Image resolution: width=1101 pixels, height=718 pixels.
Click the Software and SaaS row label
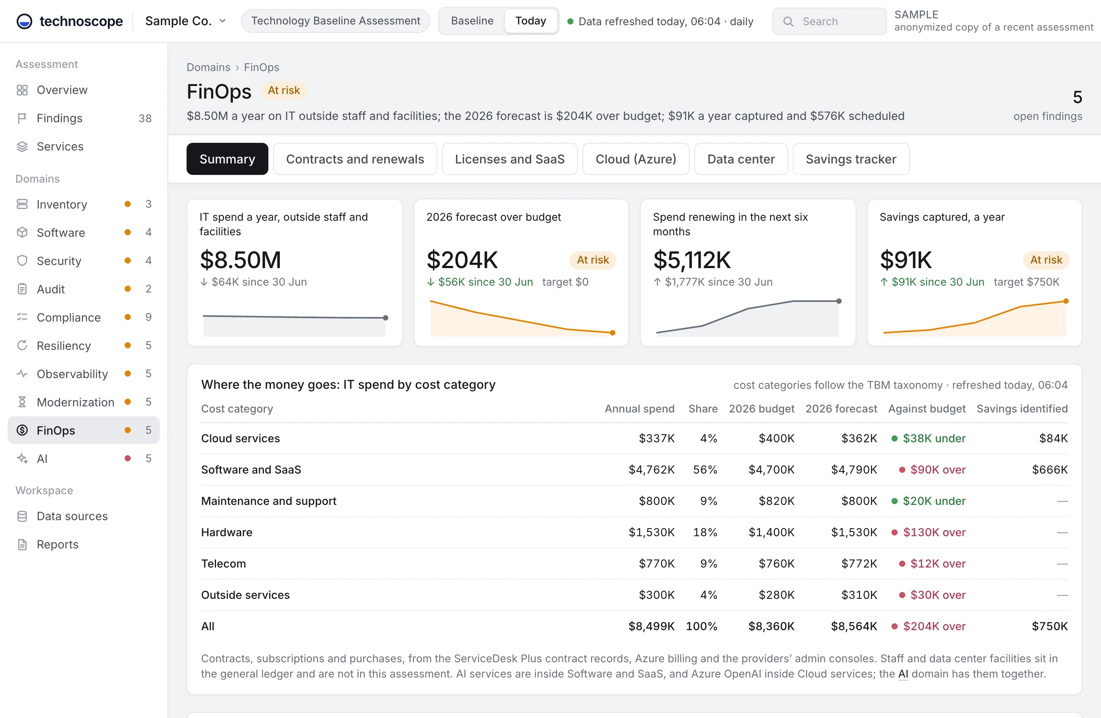(x=251, y=469)
